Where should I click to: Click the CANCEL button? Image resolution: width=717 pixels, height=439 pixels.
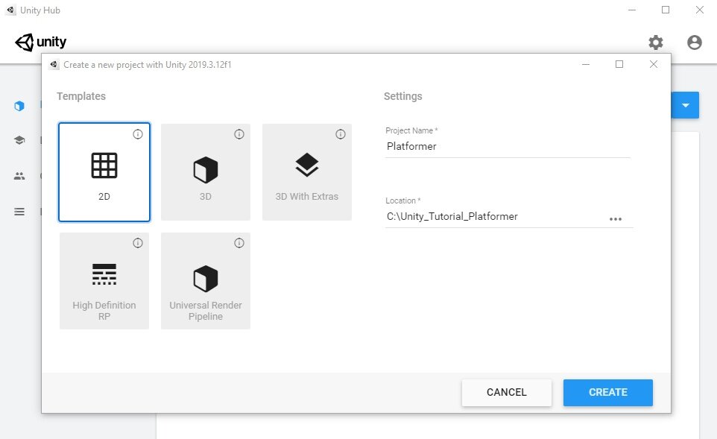507,392
